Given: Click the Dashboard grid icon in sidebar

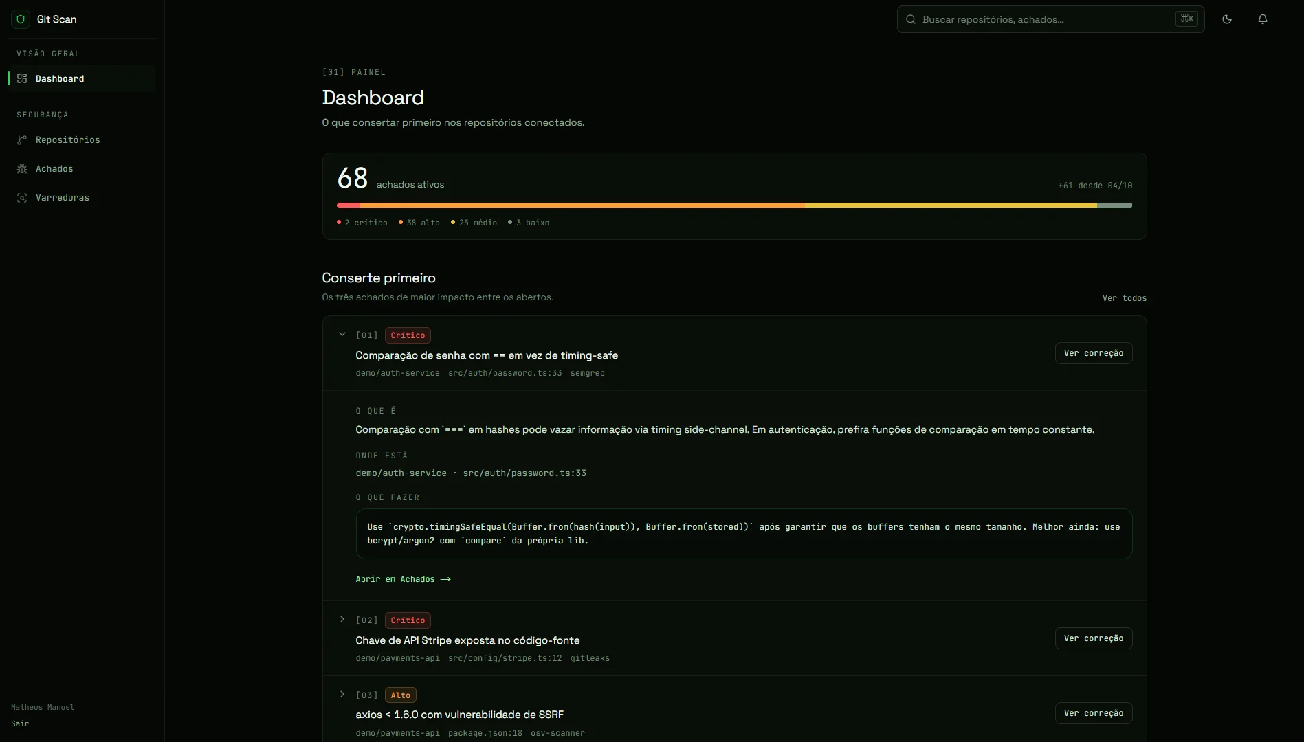Looking at the screenshot, I should 22,78.
